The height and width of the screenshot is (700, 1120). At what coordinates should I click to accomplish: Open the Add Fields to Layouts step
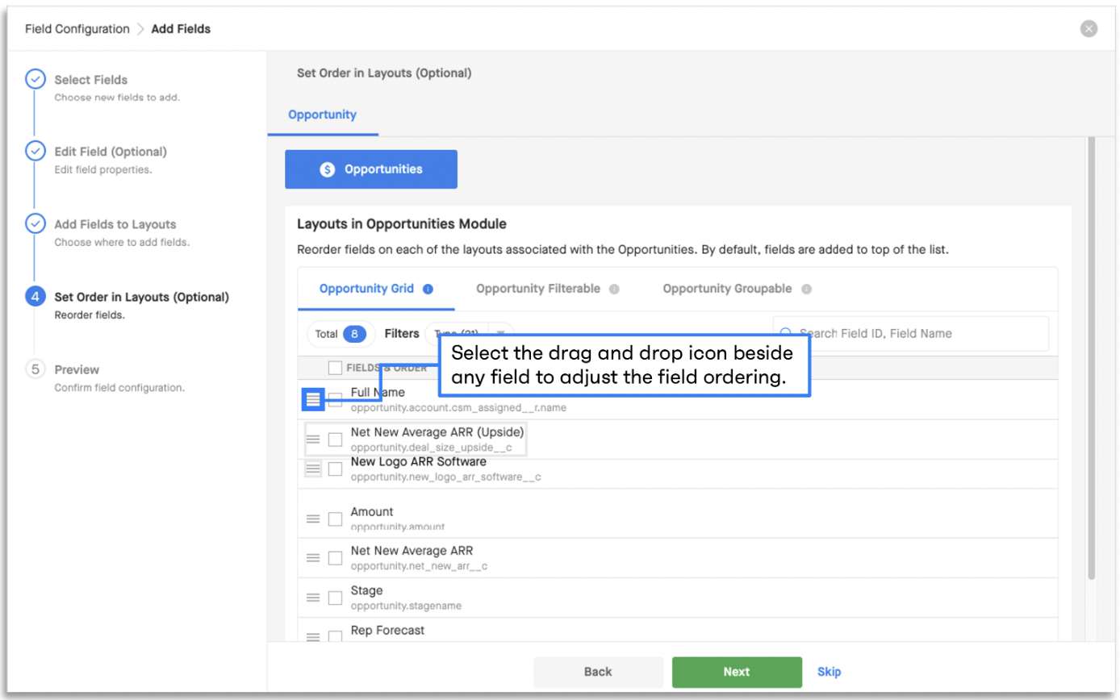[x=115, y=224]
